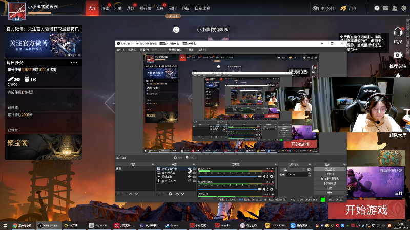This screenshot has width=410, height=230.
Task: Add a new source in OBS sources panel
Action: (159, 194)
